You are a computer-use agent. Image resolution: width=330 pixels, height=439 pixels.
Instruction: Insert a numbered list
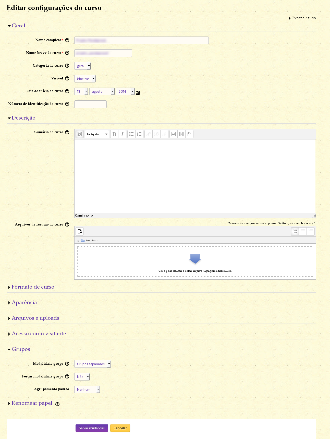tap(139, 134)
